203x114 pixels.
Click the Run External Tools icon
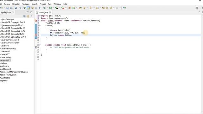(63, 8)
